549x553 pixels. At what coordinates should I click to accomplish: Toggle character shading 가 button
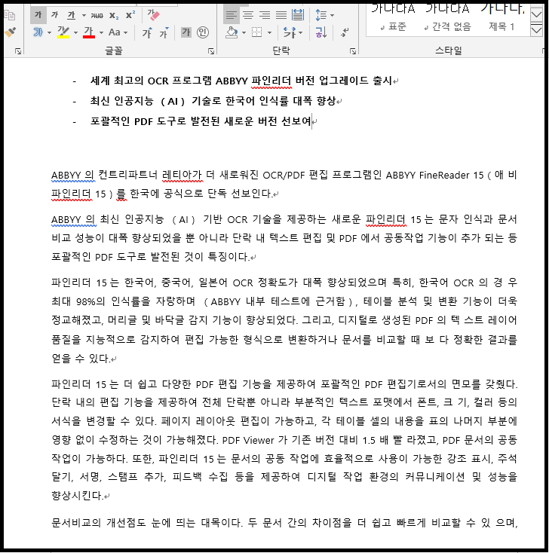click(186, 32)
